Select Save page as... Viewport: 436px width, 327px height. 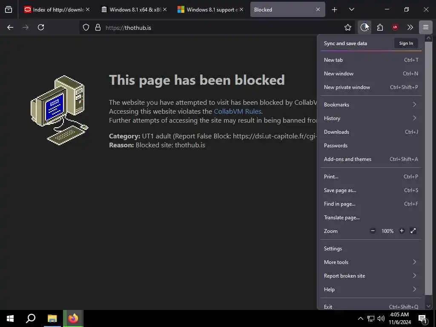[371, 190]
